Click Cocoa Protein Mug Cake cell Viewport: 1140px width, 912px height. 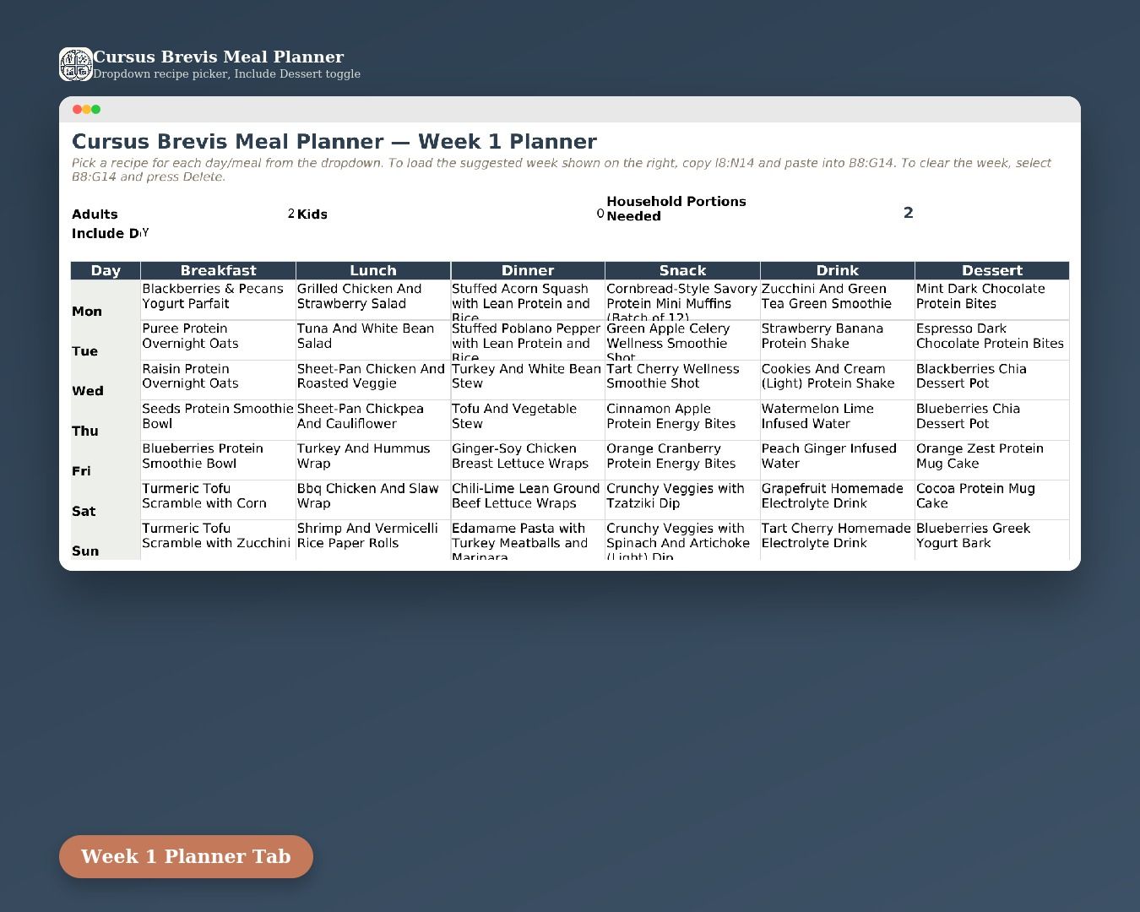(x=992, y=500)
